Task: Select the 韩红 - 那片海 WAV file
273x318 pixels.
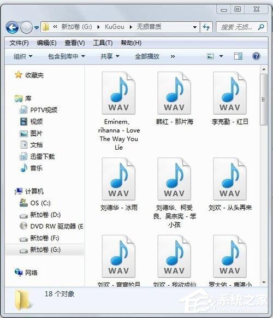Action: [x=174, y=98]
